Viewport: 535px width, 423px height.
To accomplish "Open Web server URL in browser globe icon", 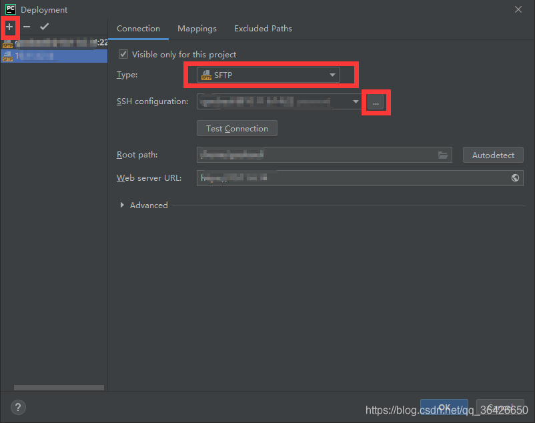I will (x=515, y=177).
